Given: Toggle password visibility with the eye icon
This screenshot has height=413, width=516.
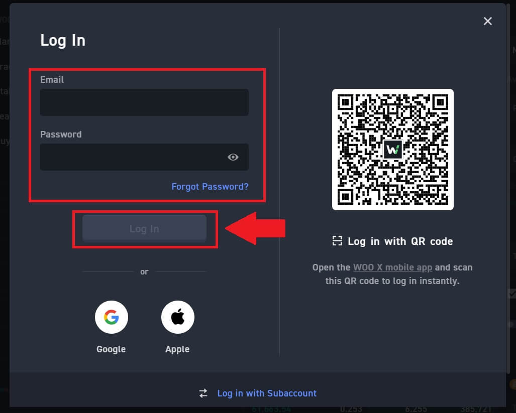Looking at the screenshot, I should (x=233, y=157).
